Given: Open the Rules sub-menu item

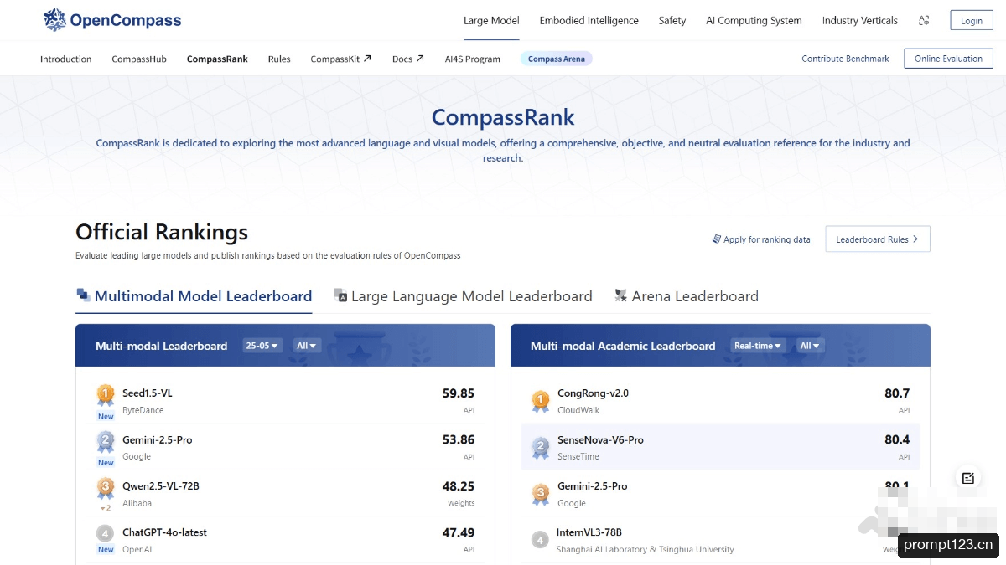Looking at the screenshot, I should (x=279, y=59).
